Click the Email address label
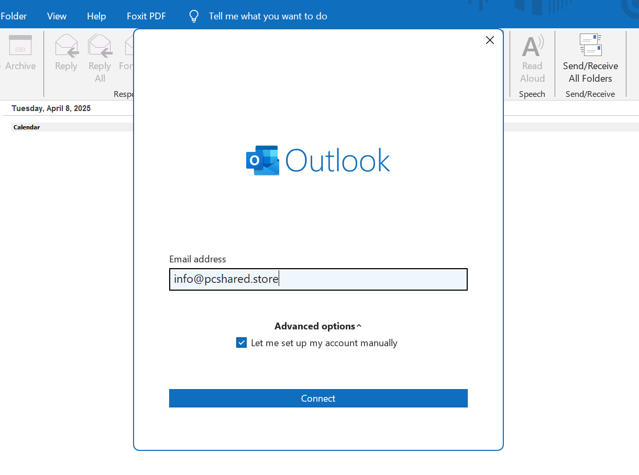This screenshot has height=475, width=639. [x=197, y=259]
